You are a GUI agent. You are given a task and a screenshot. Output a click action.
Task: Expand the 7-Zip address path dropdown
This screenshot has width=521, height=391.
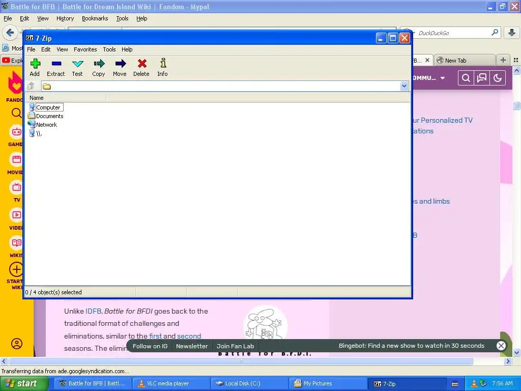click(x=404, y=86)
